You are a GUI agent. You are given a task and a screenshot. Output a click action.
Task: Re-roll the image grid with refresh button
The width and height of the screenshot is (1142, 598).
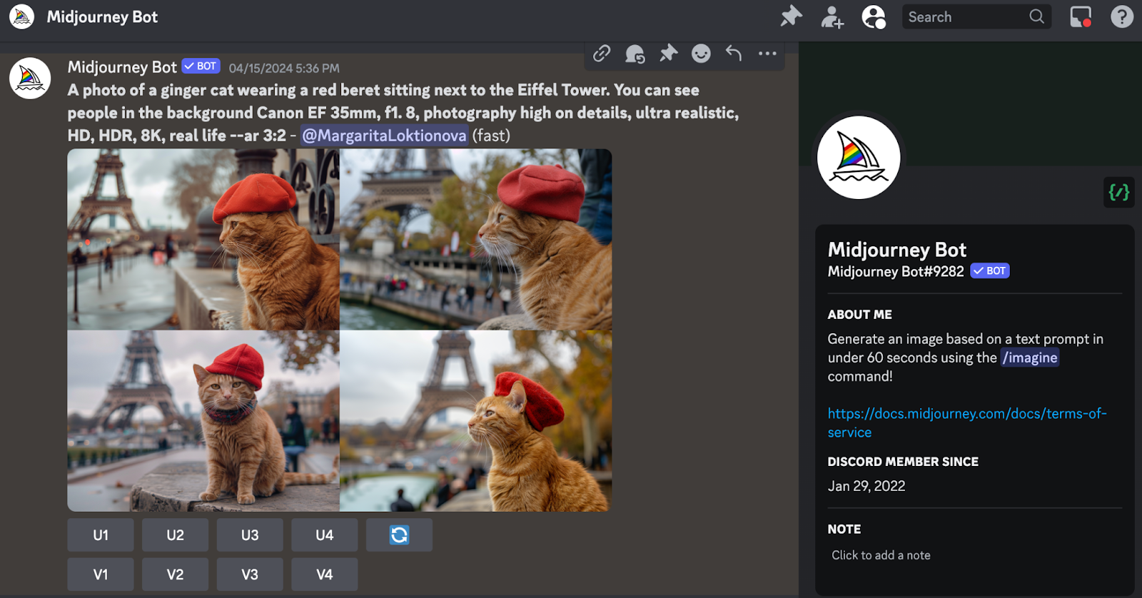point(399,535)
